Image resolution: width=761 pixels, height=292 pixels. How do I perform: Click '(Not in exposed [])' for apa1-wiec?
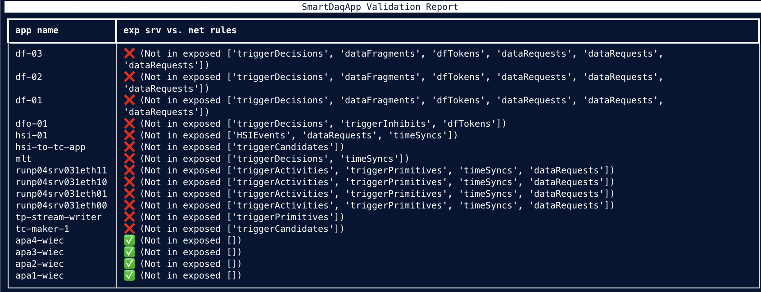coord(191,275)
